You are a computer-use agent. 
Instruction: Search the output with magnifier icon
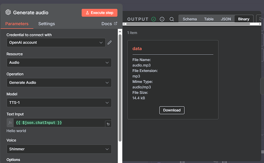(x=172, y=19)
